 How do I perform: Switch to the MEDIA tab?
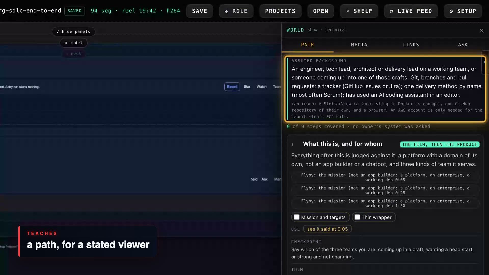tap(359, 45)
